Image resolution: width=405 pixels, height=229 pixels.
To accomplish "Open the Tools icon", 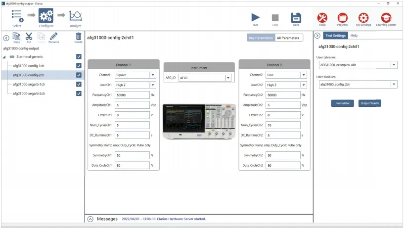I will point(322,17).
